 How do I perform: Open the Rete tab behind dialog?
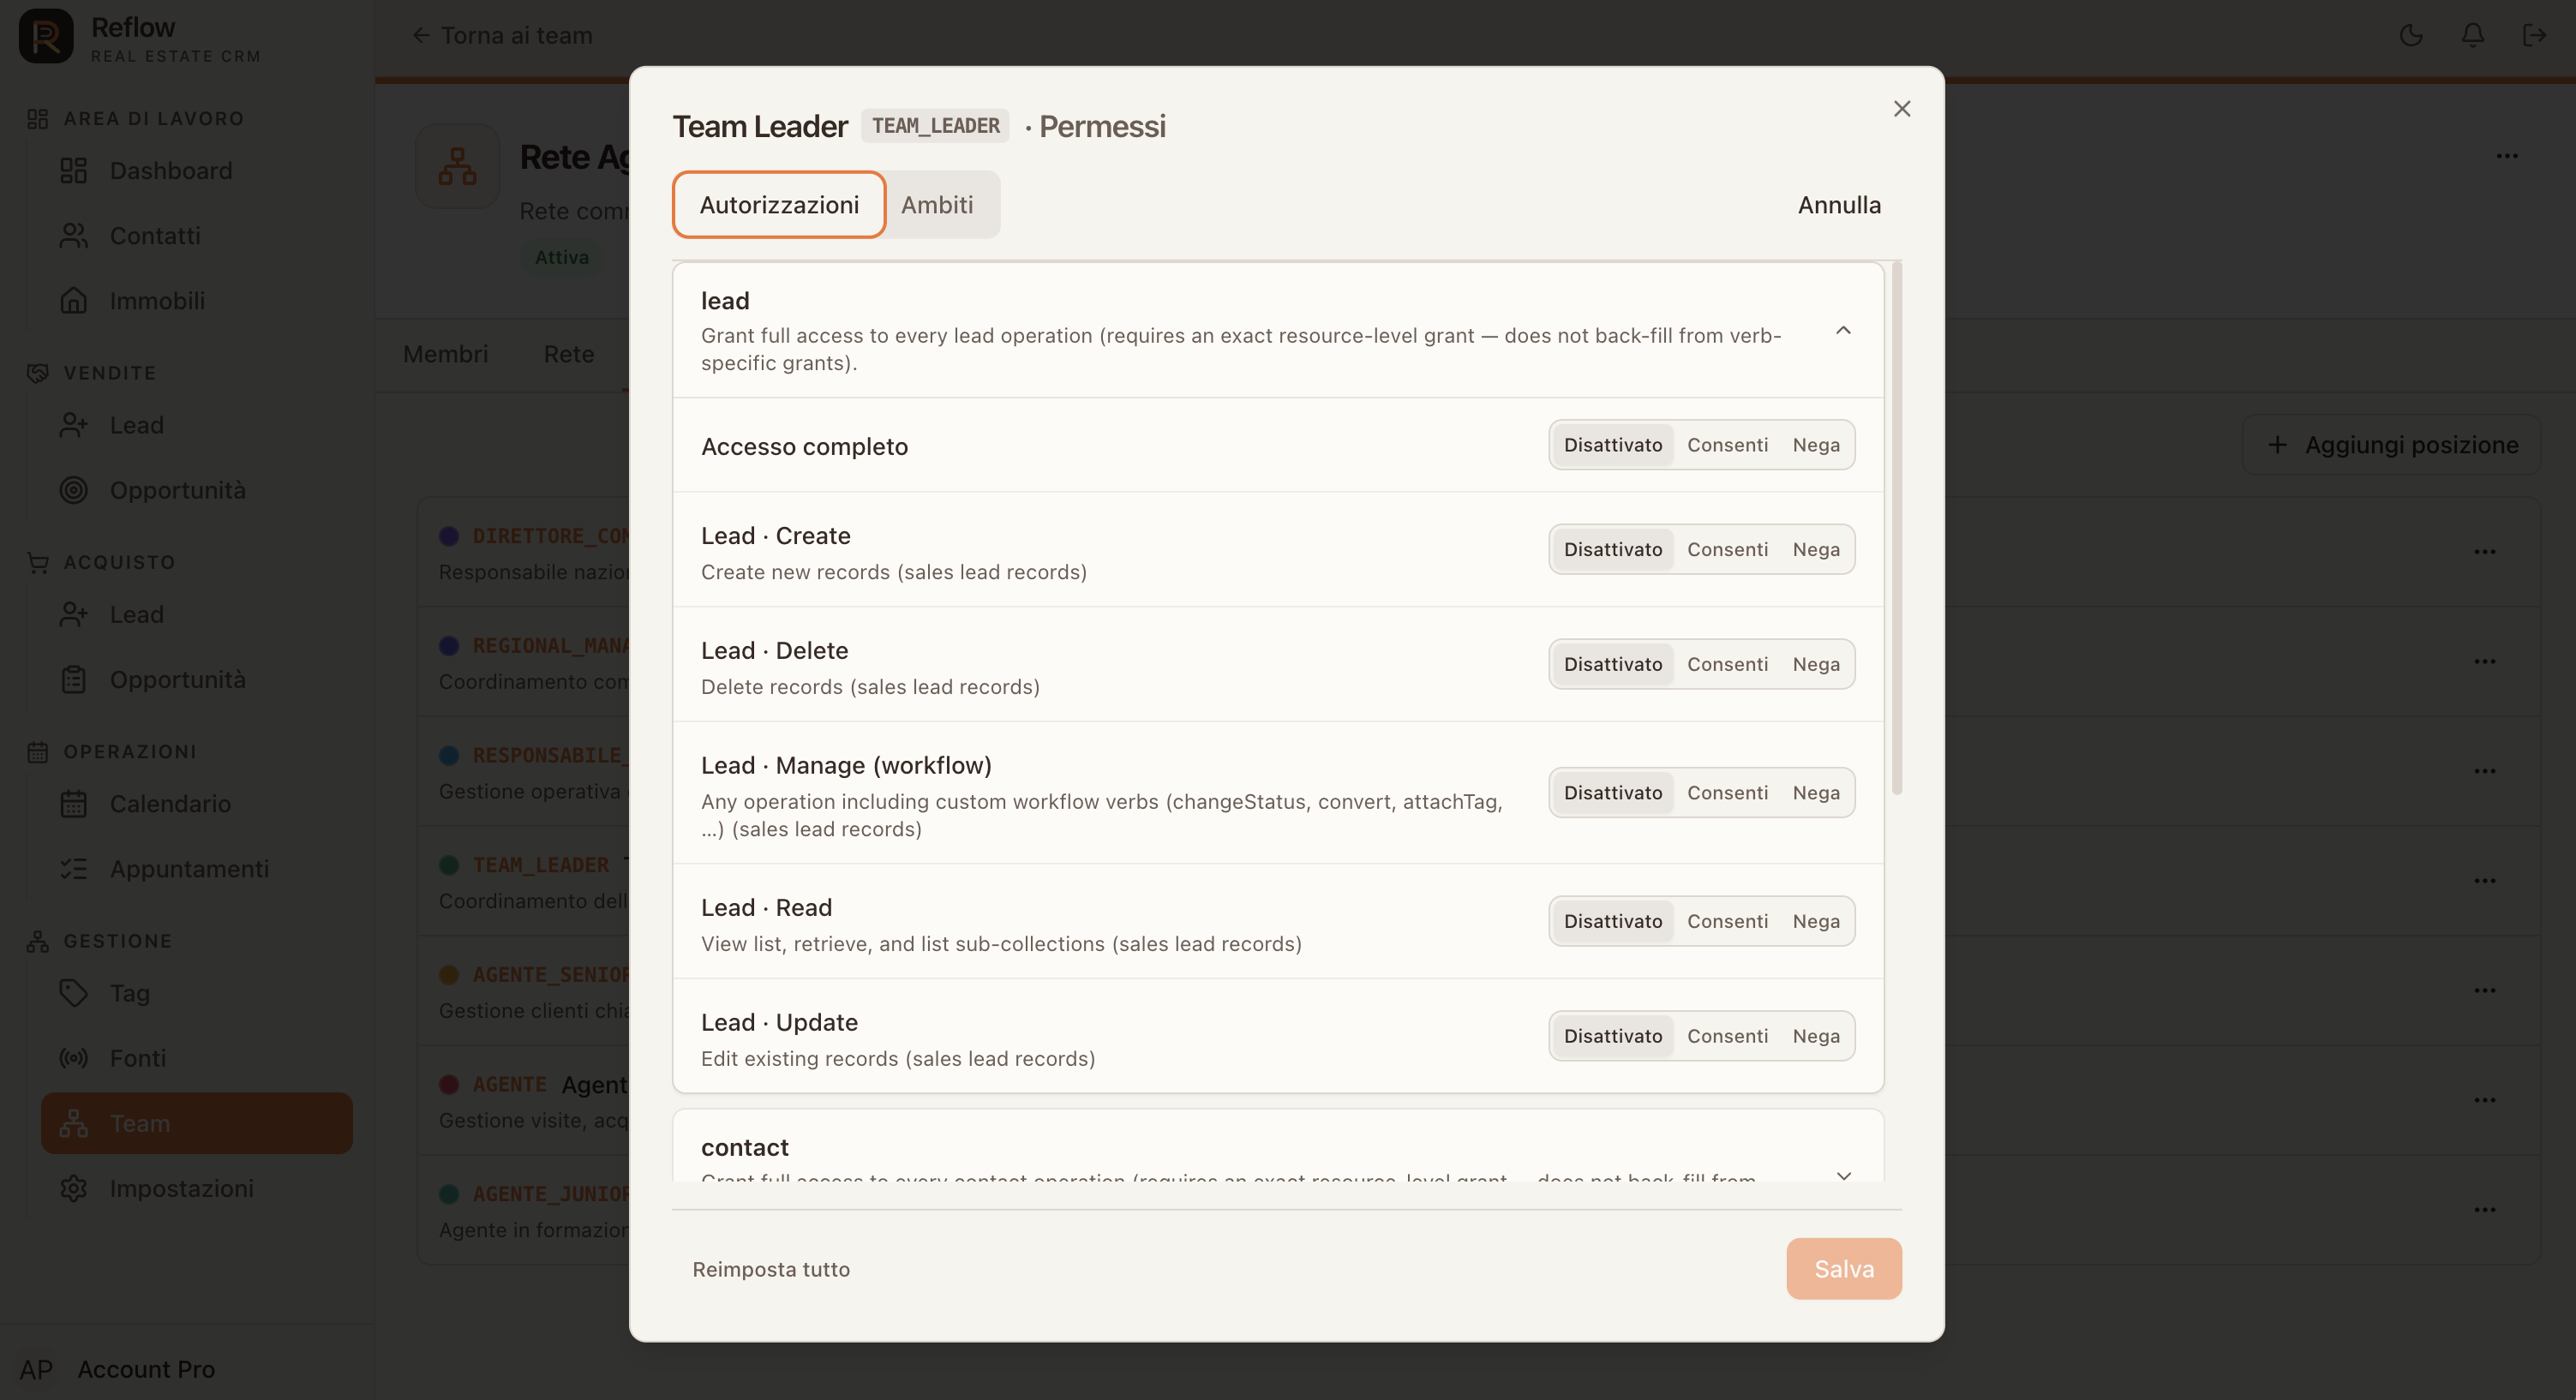569,354
